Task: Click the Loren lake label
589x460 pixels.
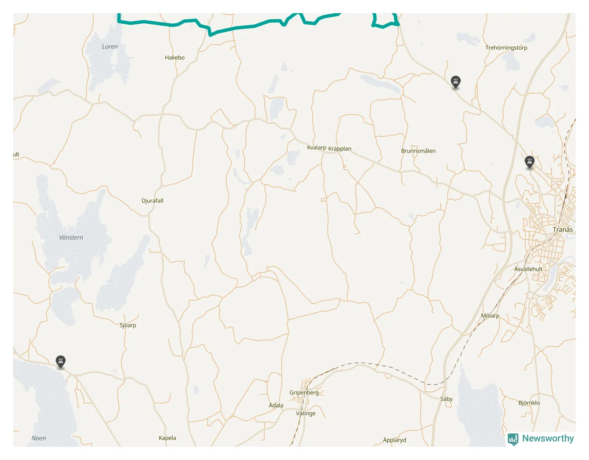Action: click(110, 47)
